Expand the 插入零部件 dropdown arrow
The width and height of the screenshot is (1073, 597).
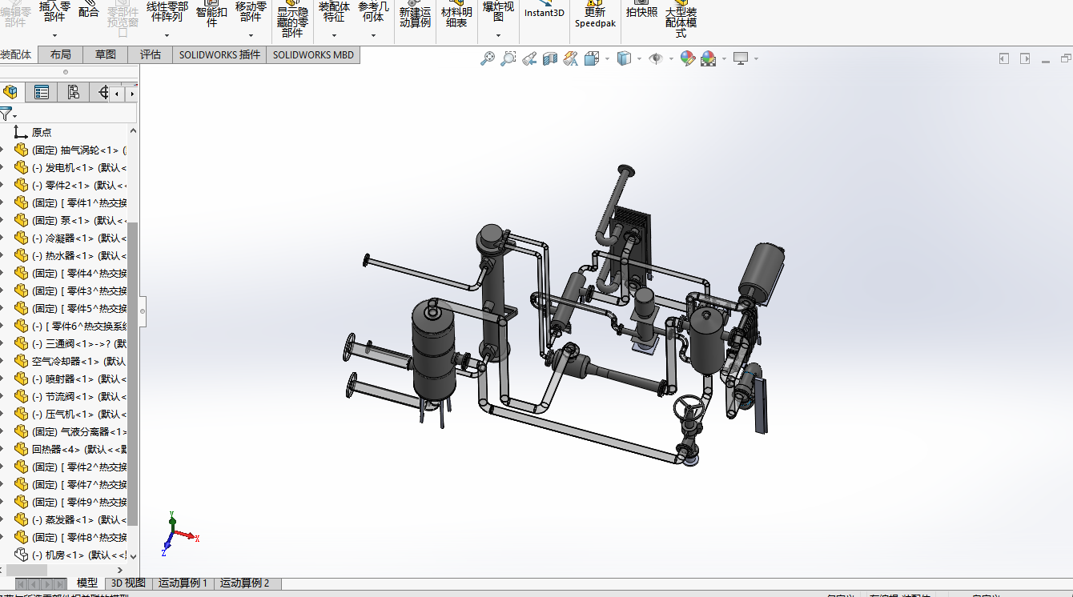click(54, 35)
